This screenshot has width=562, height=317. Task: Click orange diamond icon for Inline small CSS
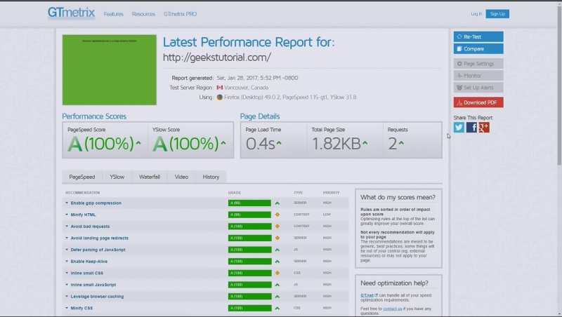(x=277, y=273)
